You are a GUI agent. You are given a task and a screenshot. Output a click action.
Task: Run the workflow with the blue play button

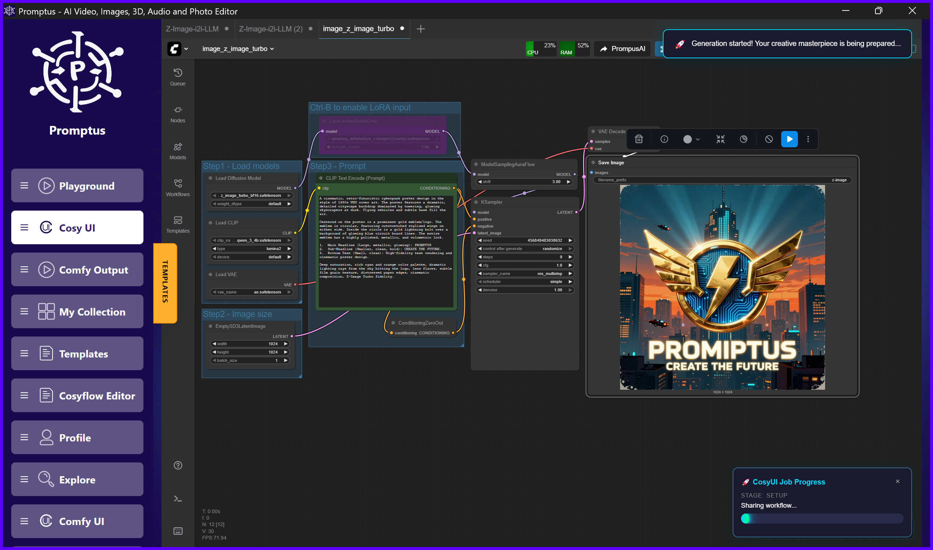pyautogui.click(x=790, y=139)
